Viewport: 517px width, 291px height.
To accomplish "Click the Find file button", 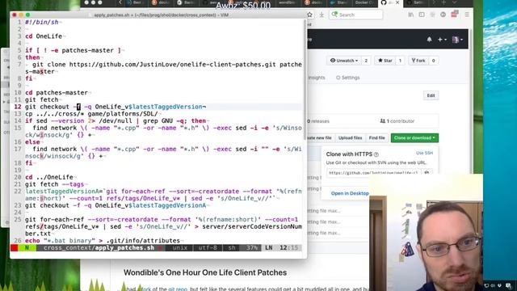I will pyautogui.click(x=377, y=138).
